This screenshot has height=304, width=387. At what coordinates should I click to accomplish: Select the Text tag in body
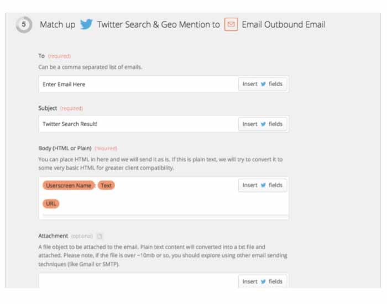tap(106, 185)
